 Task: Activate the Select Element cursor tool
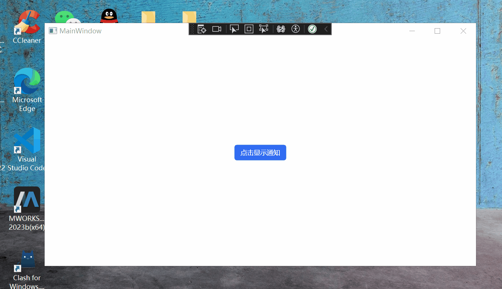pyautogui.click(x=234, y=29)
